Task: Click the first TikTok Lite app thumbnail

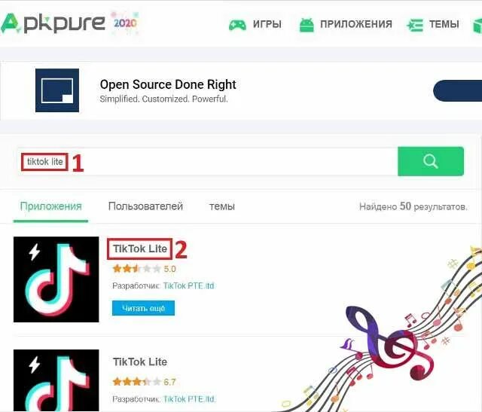Action: [x=56, y=279]
